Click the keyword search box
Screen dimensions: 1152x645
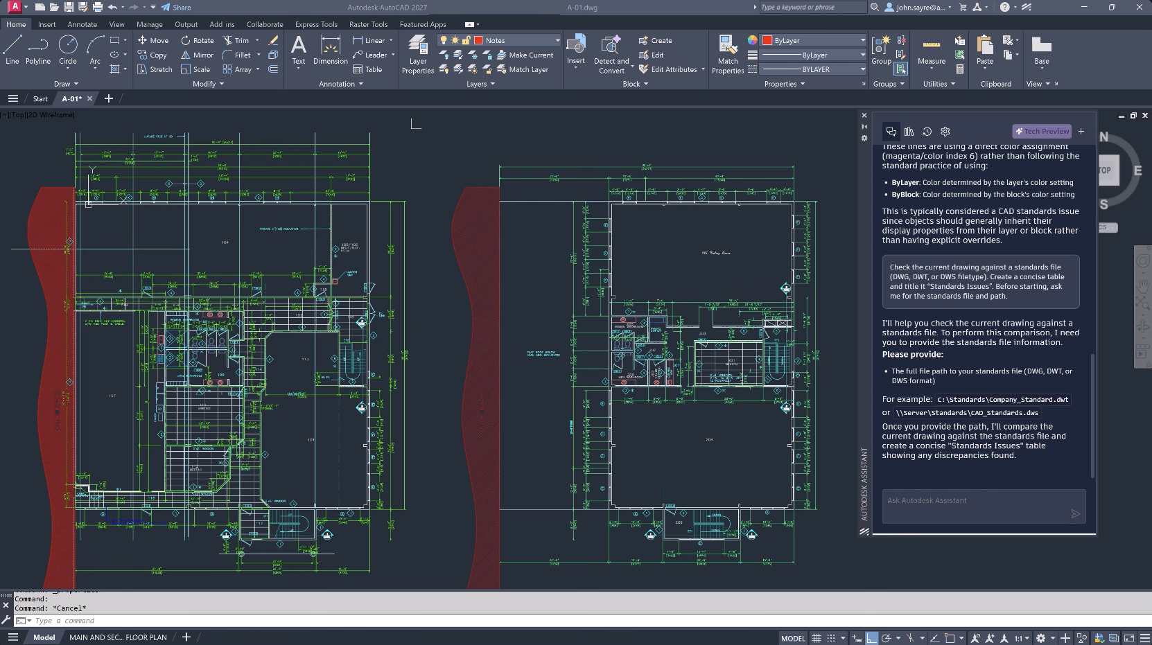pos(812,7)
